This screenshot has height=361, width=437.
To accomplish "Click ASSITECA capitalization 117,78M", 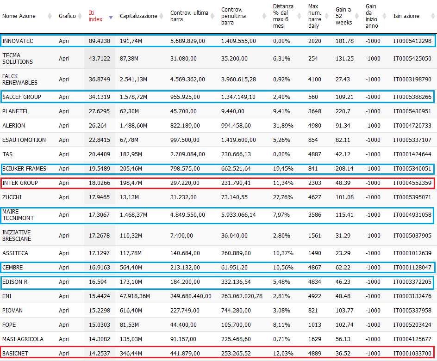I will (x=131, y=253).
